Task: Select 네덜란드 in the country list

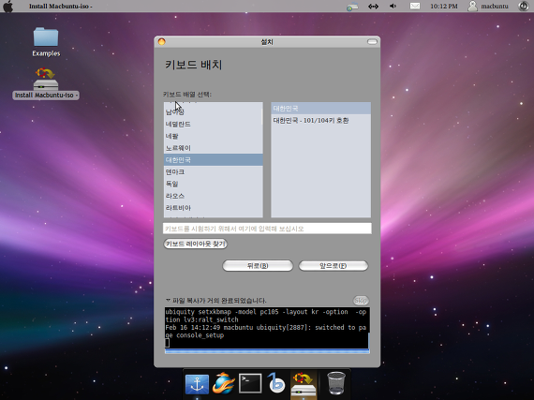Action: coord(214,124)
